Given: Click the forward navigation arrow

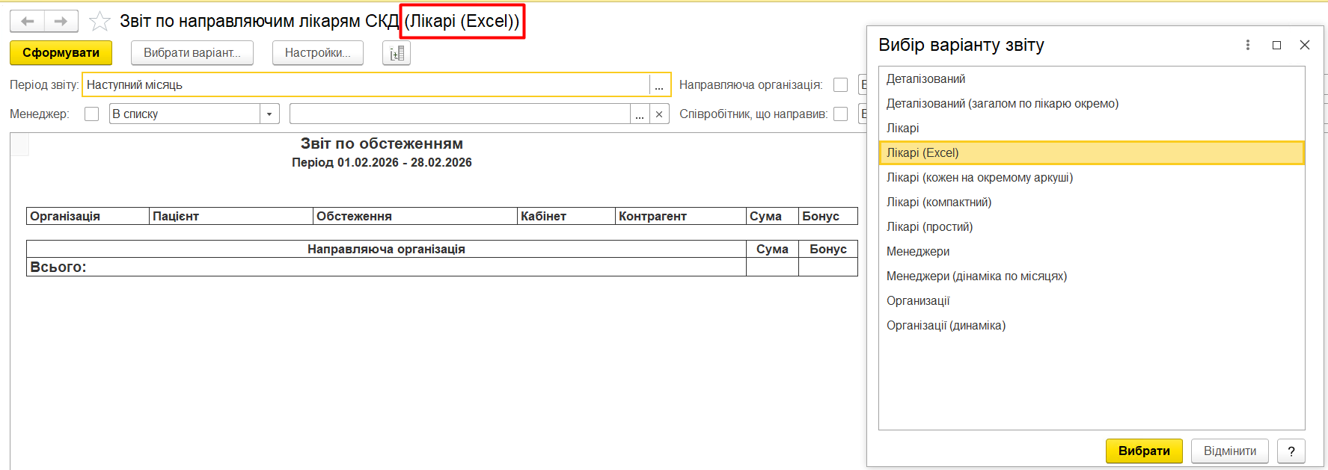Looking at the screenshot, I should [x=61, y=21].
